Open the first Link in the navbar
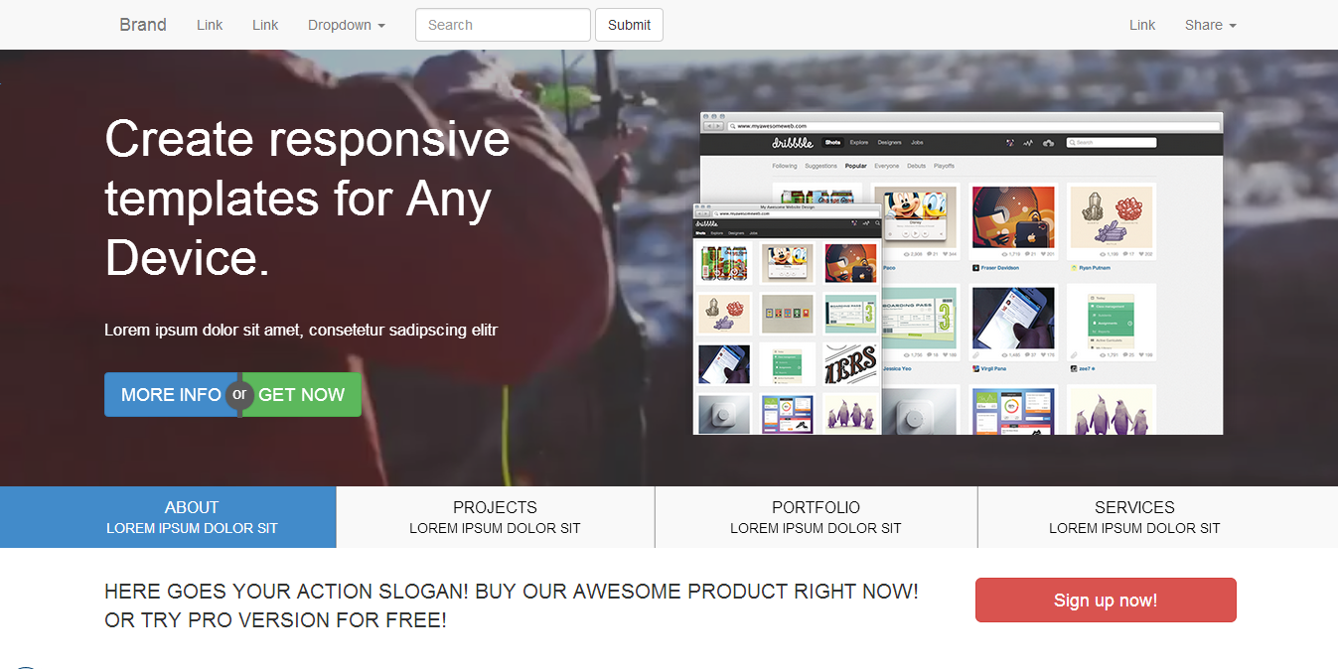Image resolution: width=1338 pixels, height=669 pixels. [210, 25]
